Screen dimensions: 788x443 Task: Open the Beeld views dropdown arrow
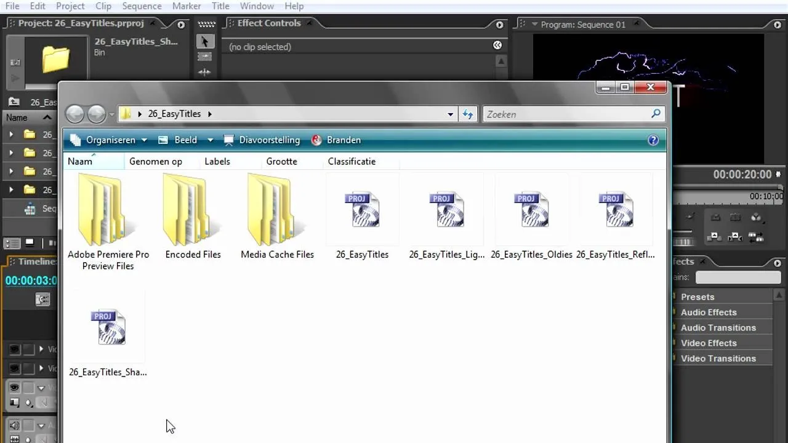pyautogui.click(x=210, y=140)
